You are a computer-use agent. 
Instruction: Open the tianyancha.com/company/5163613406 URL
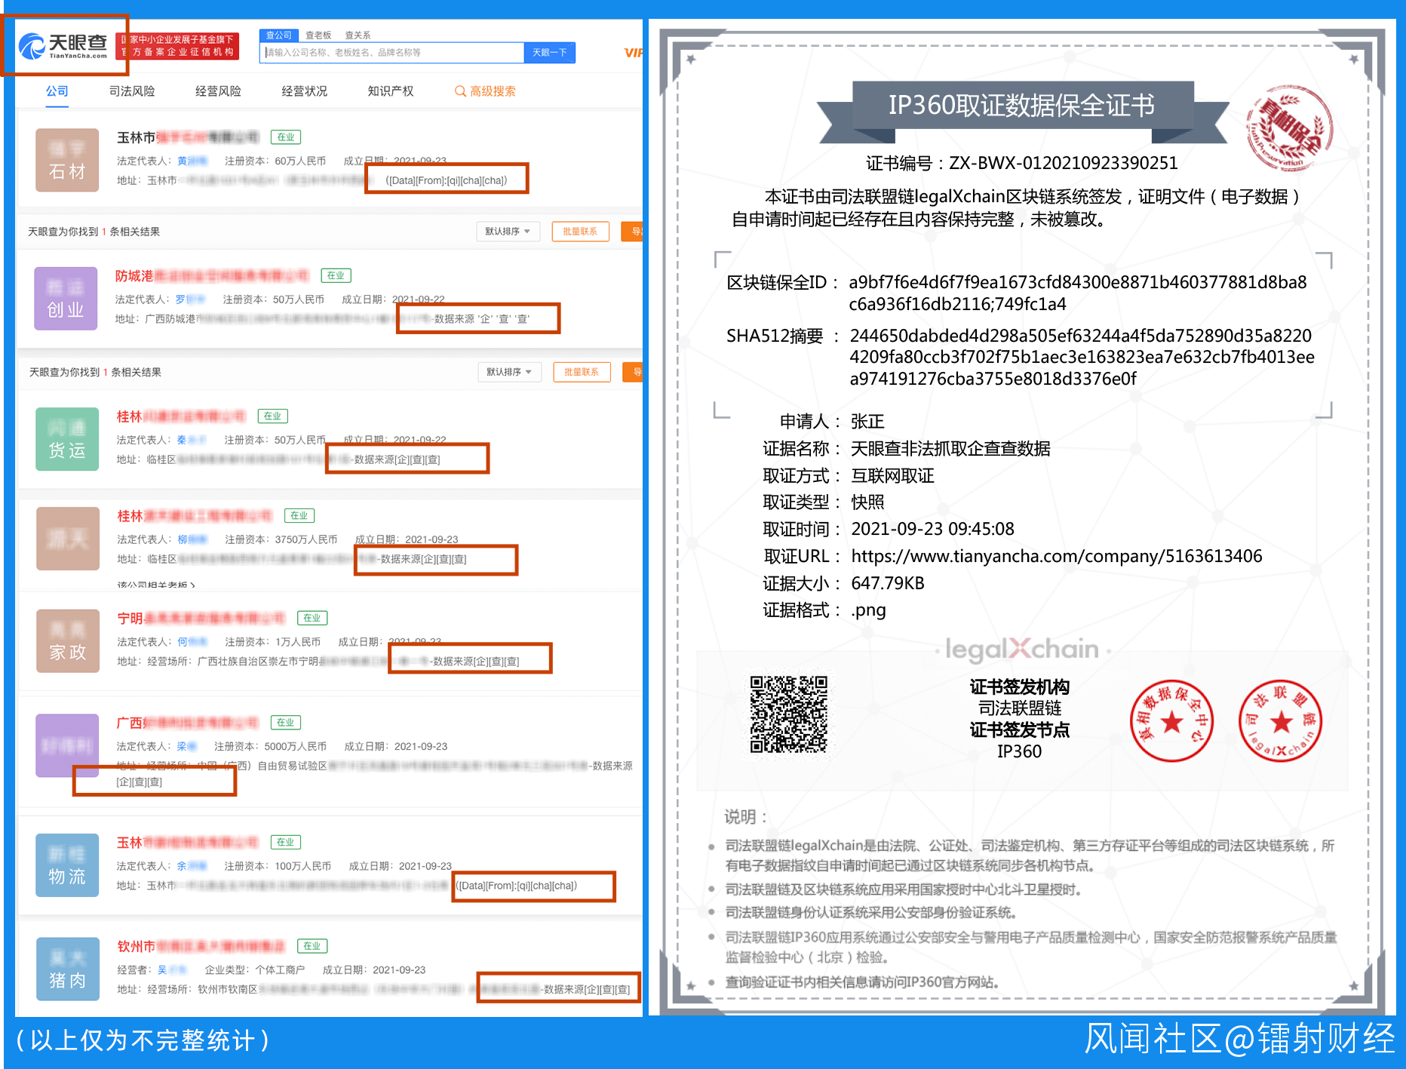coord(1057,557)
